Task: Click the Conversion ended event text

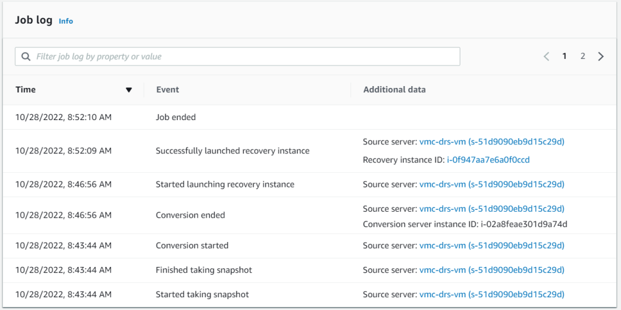Action: click(x=190, y=215)
